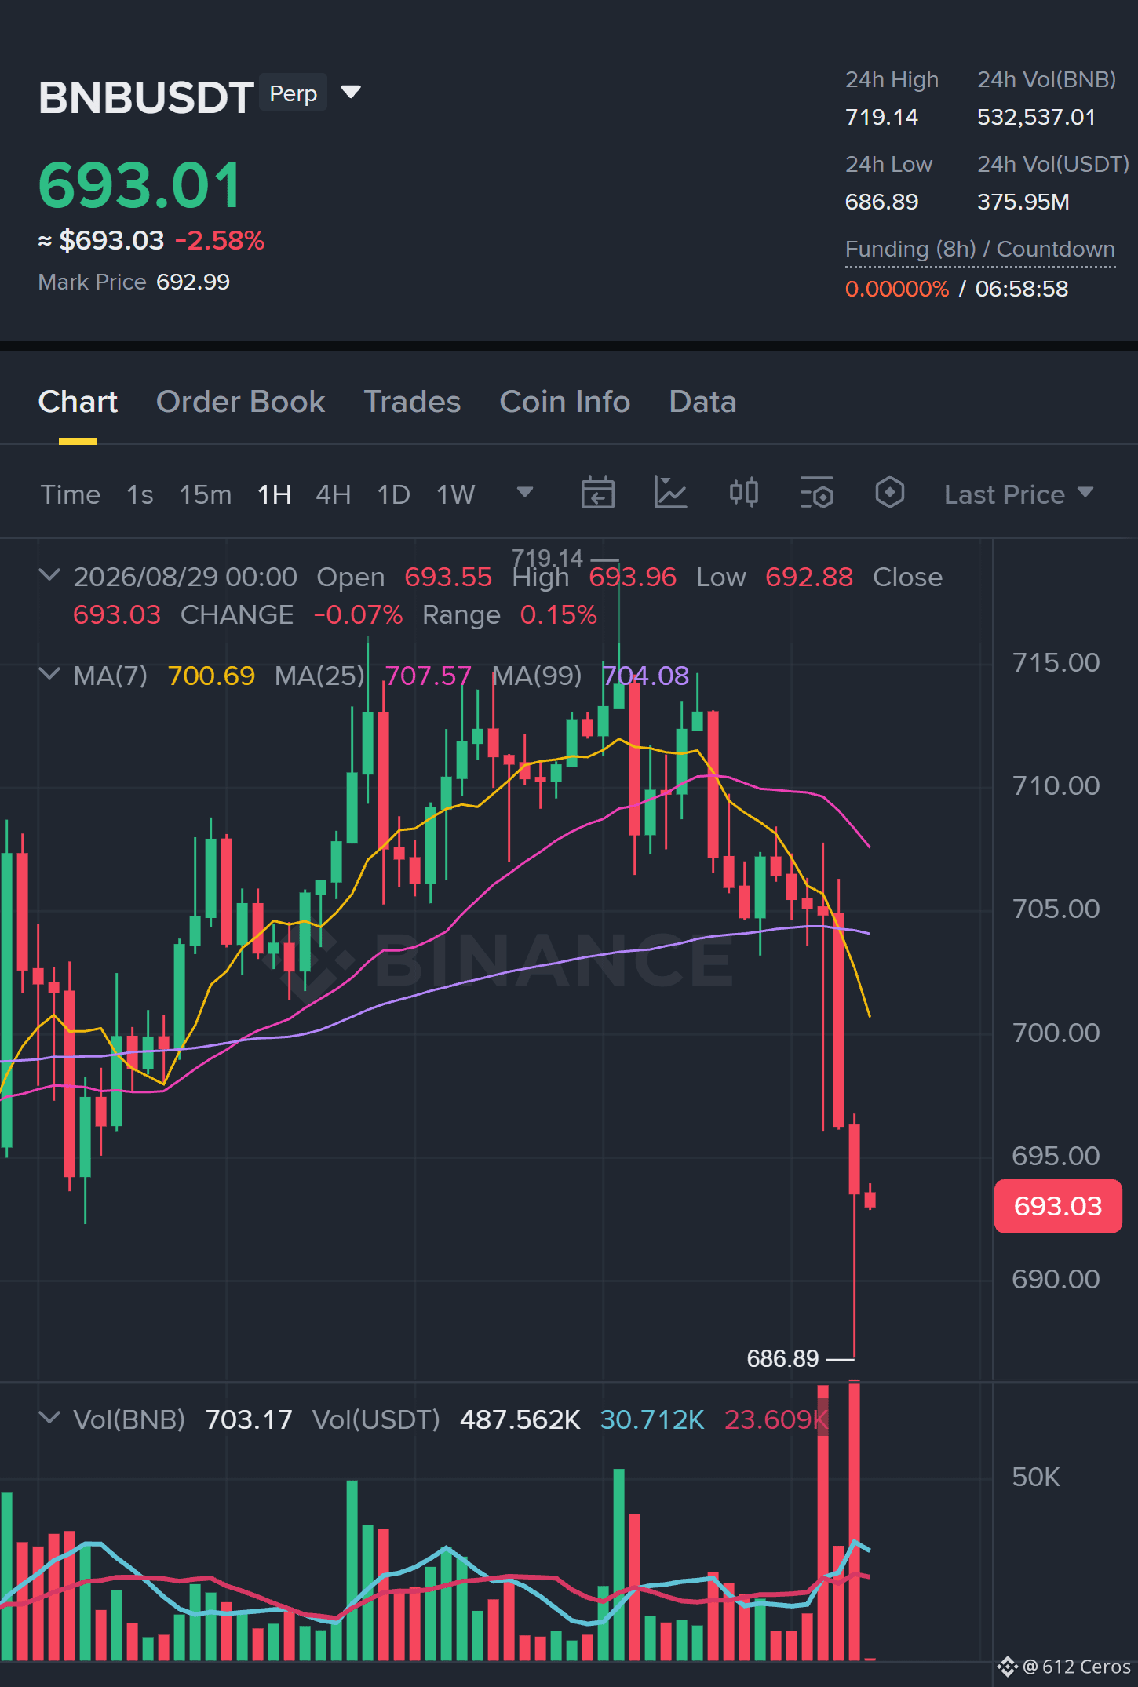Screen dimensions: 1138x1687
Task: Click the 686.89 low marker label on chart
Action: 782,1358
